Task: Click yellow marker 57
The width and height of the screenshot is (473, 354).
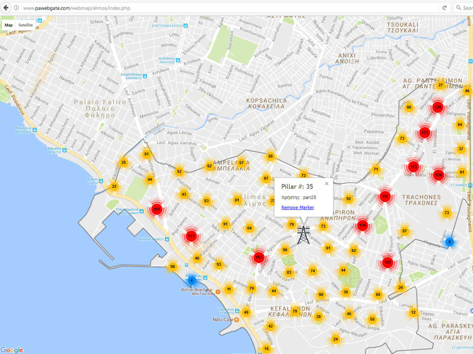Action: (241, 163)
